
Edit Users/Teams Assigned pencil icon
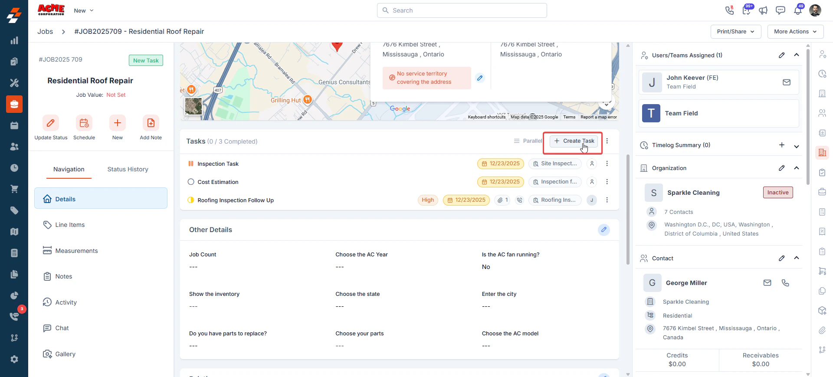point(781,55)
